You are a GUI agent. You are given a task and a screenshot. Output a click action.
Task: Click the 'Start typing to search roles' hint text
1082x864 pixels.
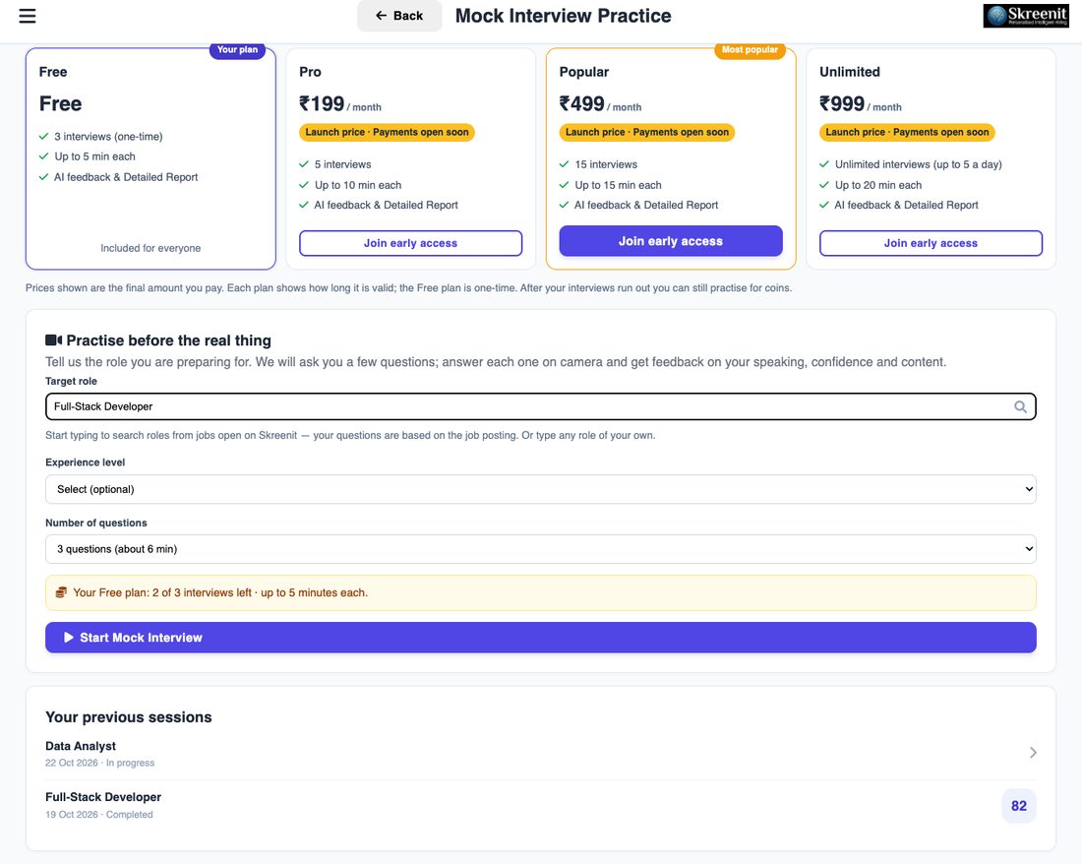click(x=350, y=436)
